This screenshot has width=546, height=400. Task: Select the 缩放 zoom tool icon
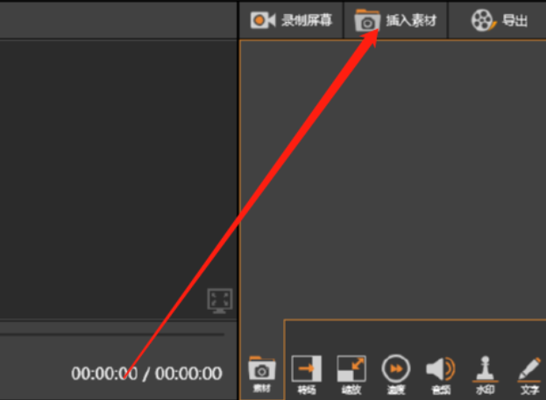click(x=351, y=375)
